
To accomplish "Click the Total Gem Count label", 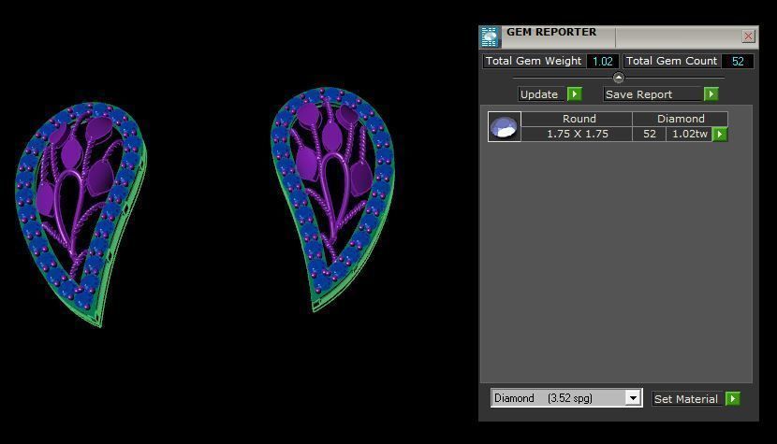I will (x=671, y=62).
